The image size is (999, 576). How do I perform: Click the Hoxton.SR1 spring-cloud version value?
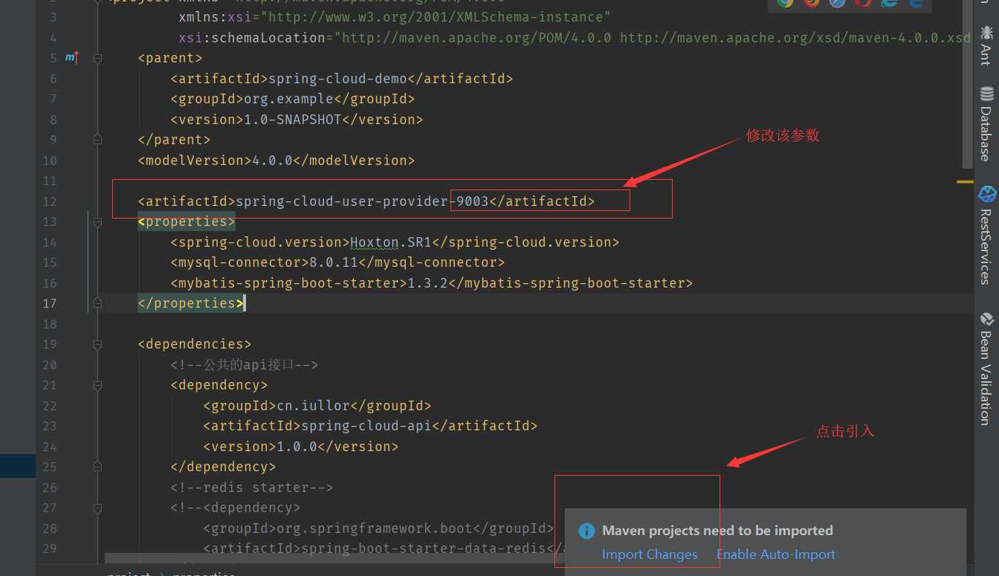pyautogui.click(x=391, y=242)
